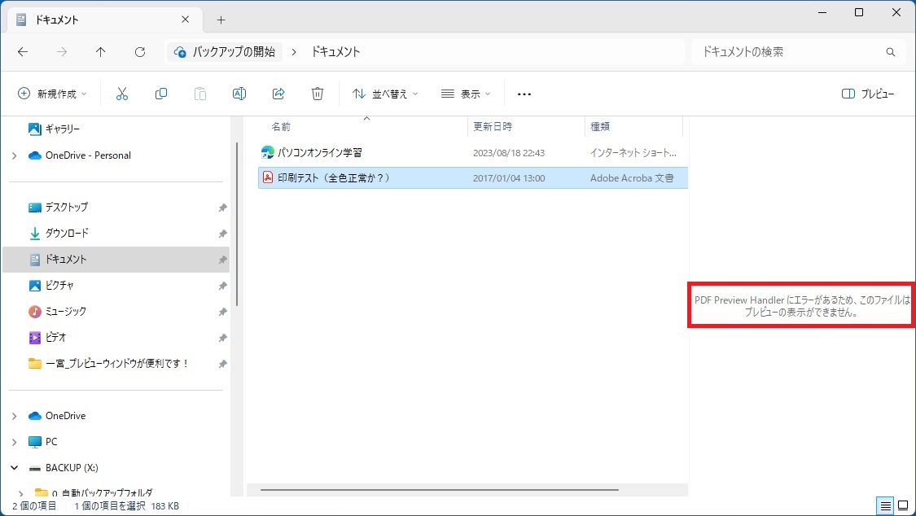Viewport: 916px width, 516px height.
Task: Click the Refresh button in navigation bar
Action: [140, 52]
